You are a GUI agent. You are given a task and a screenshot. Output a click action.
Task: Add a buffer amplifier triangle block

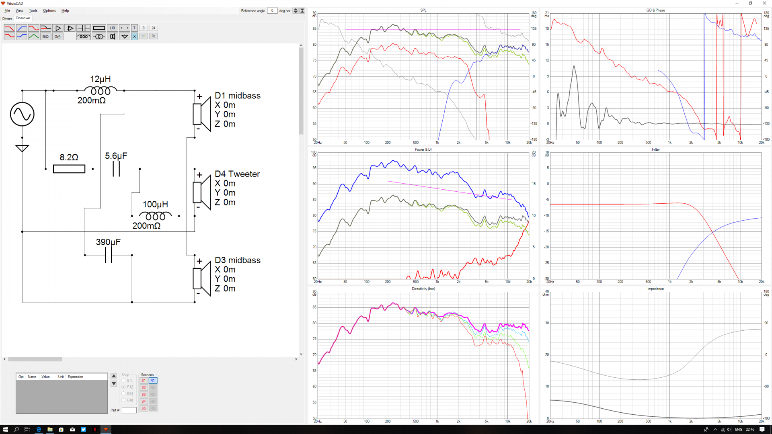pyautogui.click(x=58, y=28)
